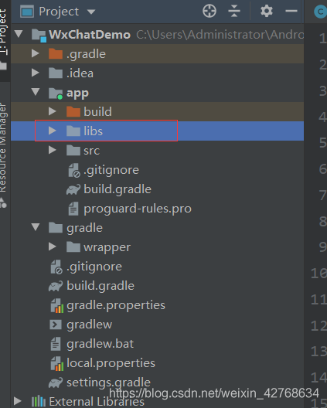Open the Project panel settings gear
The height and width of the screenshot is (408, 327).
click(267, 11)
